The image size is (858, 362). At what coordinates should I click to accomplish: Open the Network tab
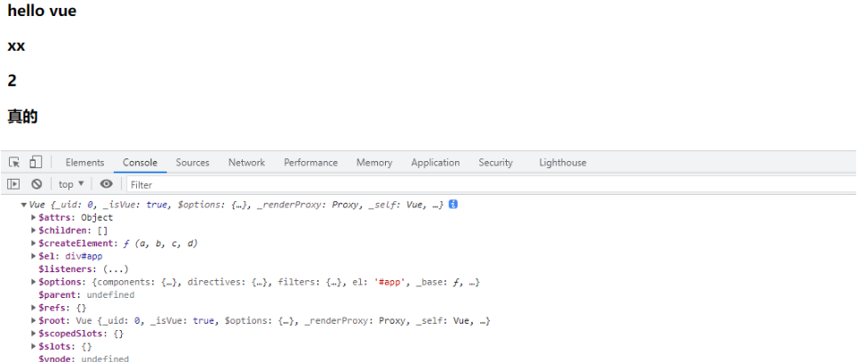(246, 163)
